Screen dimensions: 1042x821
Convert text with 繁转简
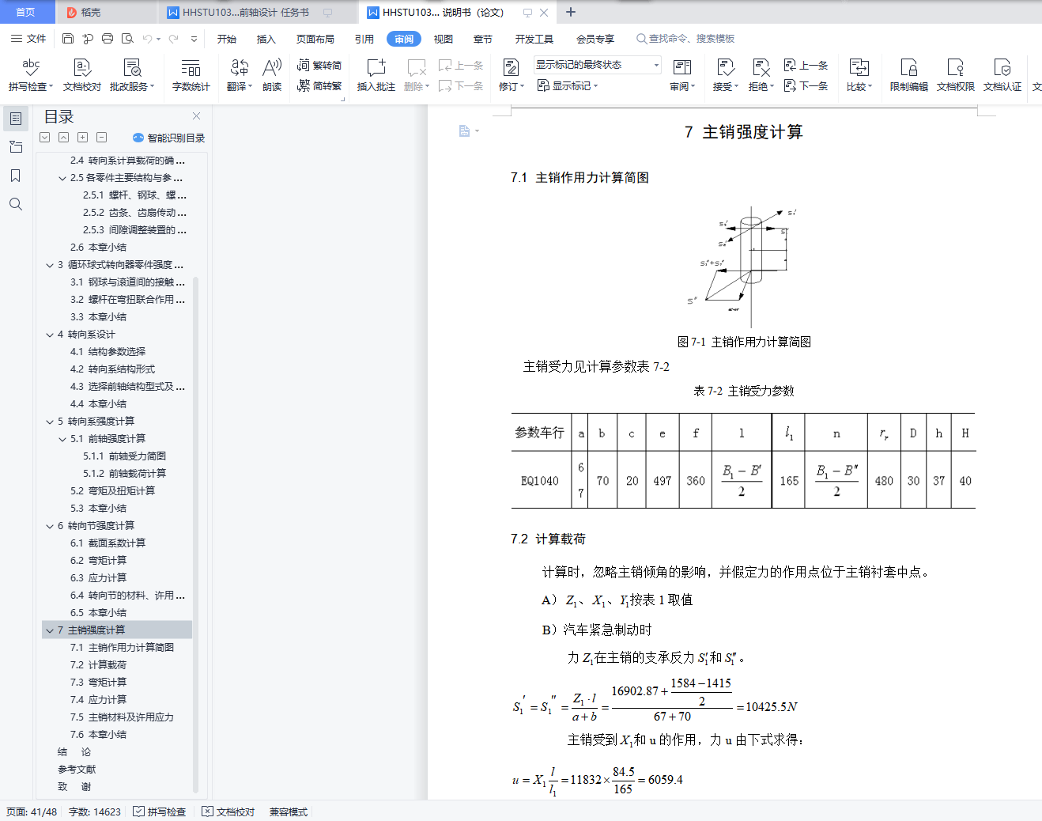(x=319, y=66)
